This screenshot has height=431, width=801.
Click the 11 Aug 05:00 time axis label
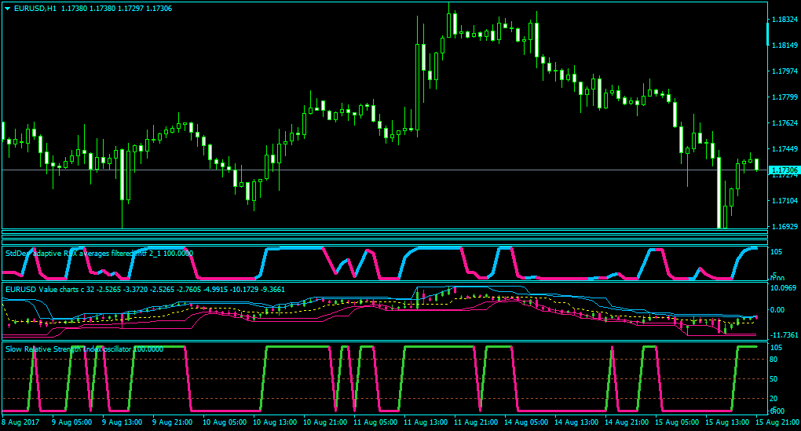(375, 422)
